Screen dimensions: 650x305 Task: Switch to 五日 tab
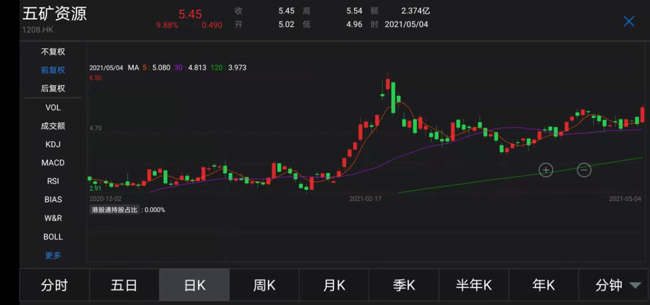pos(124,285)
